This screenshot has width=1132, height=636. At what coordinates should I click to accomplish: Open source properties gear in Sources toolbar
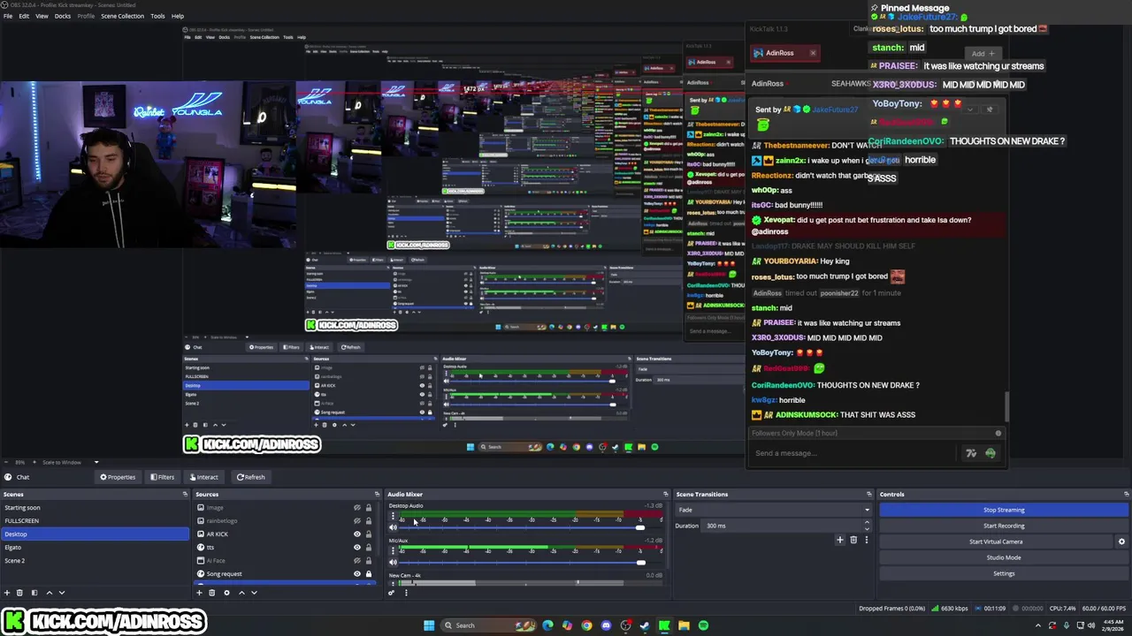(226, 593)
